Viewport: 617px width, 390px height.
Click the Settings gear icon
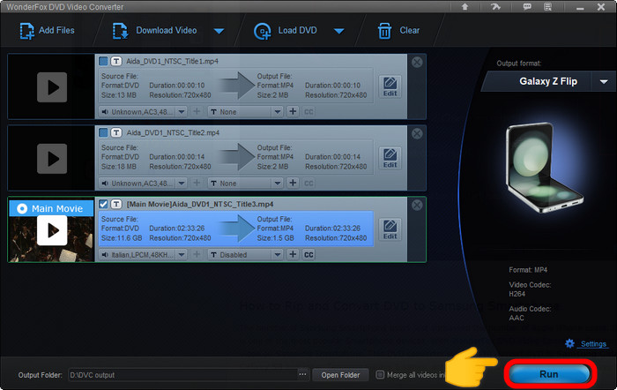569,343
